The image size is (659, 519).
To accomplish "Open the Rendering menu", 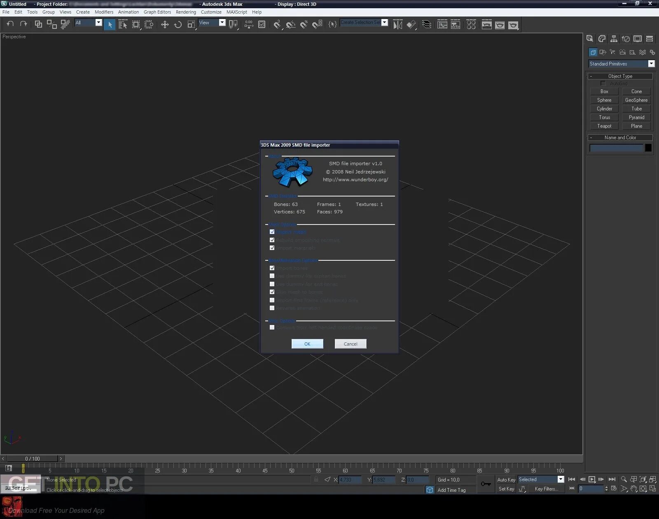I will pyautogui.click(x=186, y=12).
